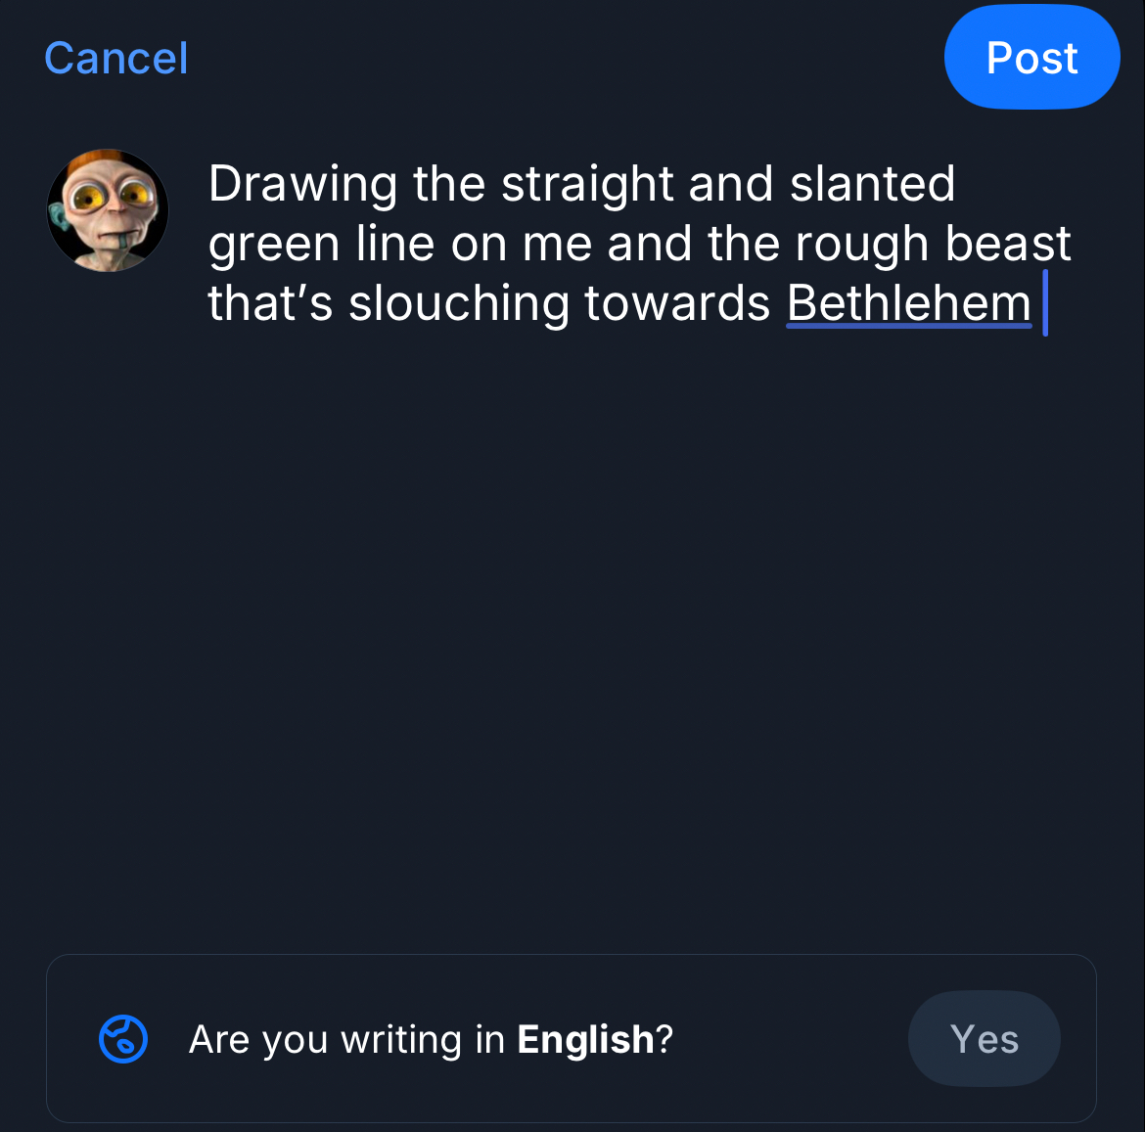The image size is (1145, 1132).
Task: Click the bold word English in the prompt
Action: pos(585,1039)
